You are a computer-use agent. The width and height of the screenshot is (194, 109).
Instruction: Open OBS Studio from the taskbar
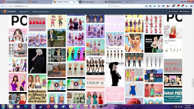101,107
